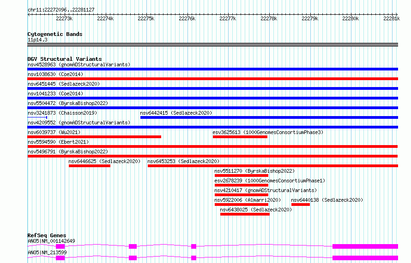Click the RefSeq Genes track title
Viewport: 411px width, 263px height.
[x=47, y=235]
